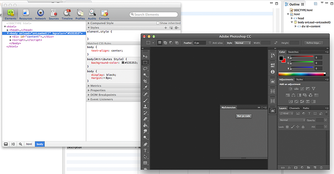Select the Healing Brush tool
The image size is (334, 174).
click(x=145, y=94)
